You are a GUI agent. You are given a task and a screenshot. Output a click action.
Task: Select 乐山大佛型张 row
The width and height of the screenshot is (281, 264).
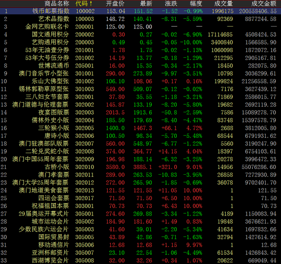pos(140,81)
